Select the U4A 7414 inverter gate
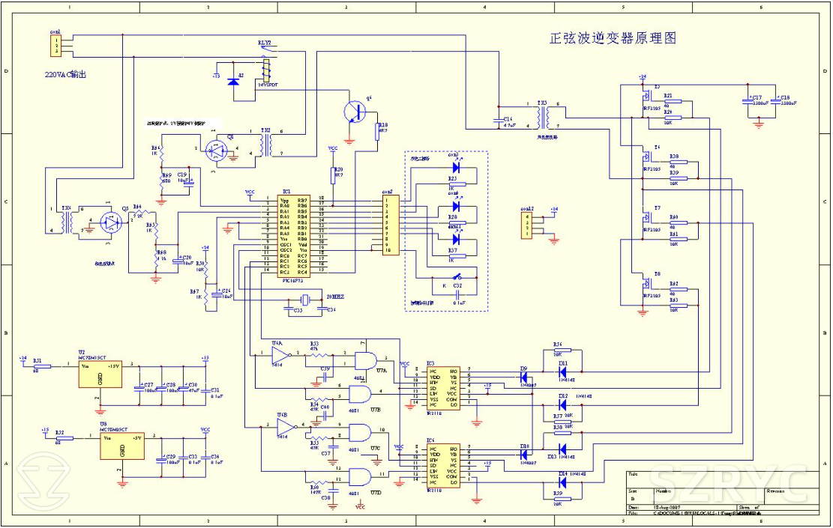Screen dimensions: 833x528 point(280,354)
